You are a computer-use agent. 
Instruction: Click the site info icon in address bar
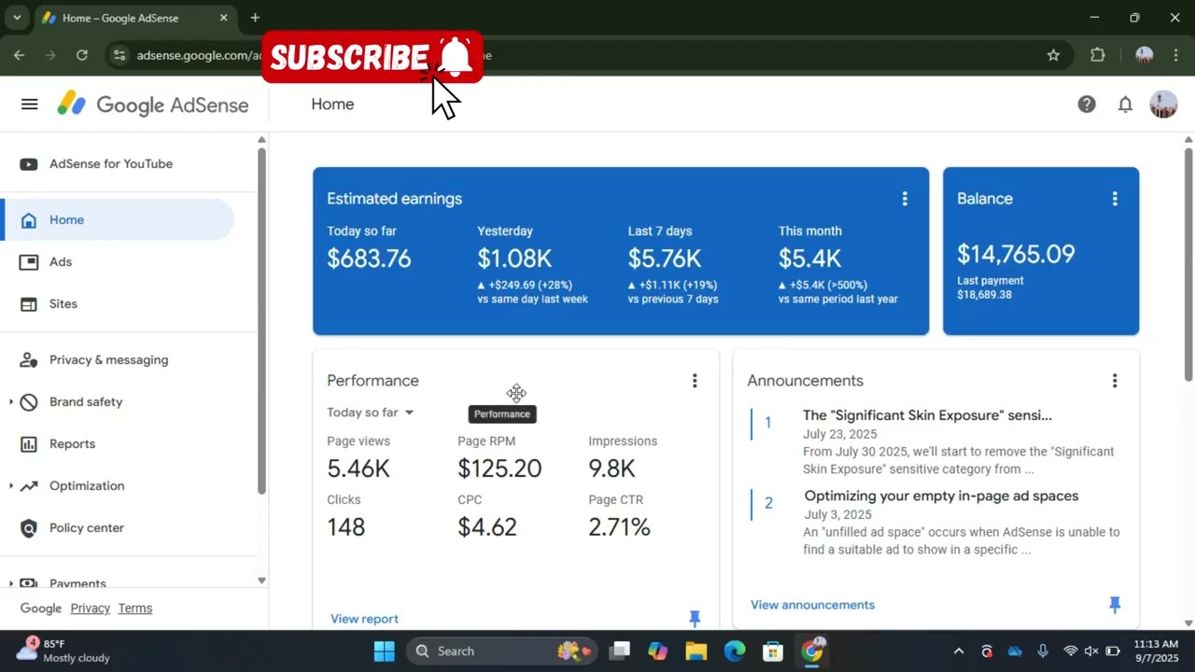click(119, 55)
